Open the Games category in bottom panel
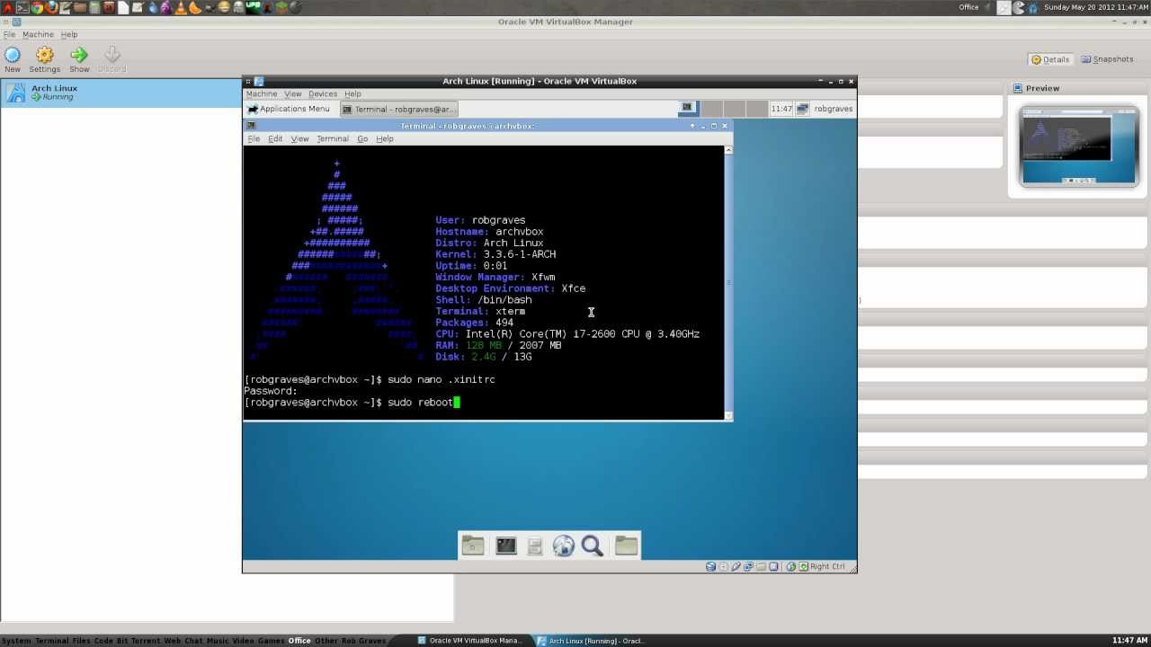The image size is (1151, 647). coord(271,641)
